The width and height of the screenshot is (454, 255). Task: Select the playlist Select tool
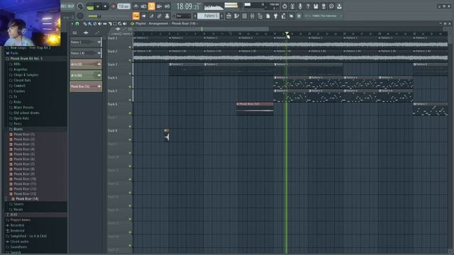pos(115,23)
